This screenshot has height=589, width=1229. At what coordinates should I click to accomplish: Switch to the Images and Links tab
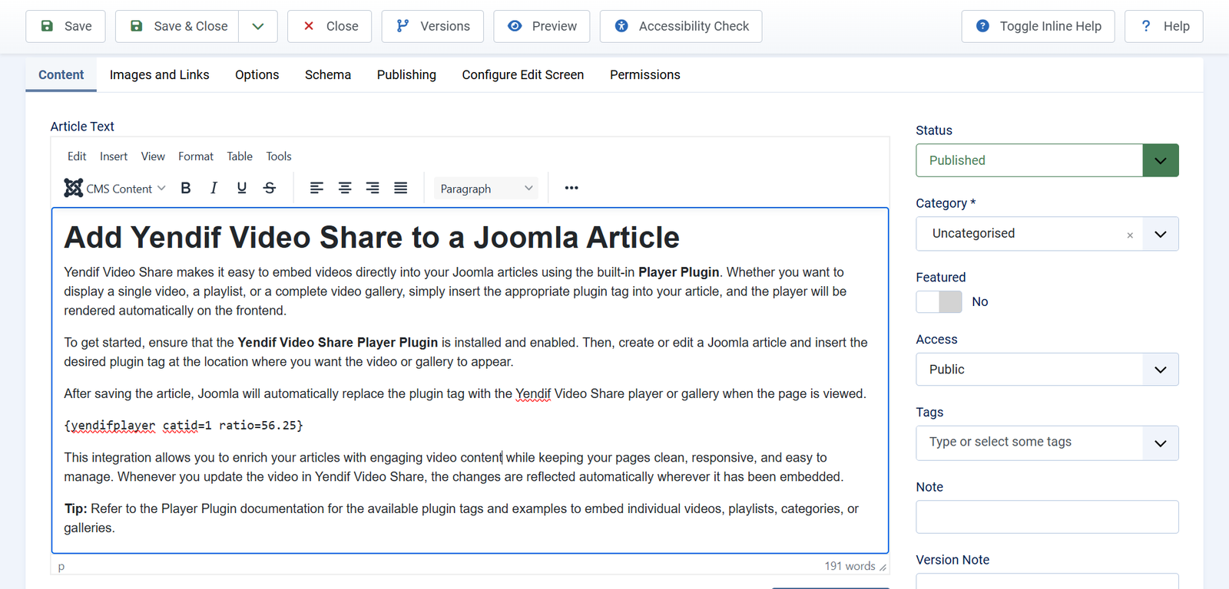point(160,74)
